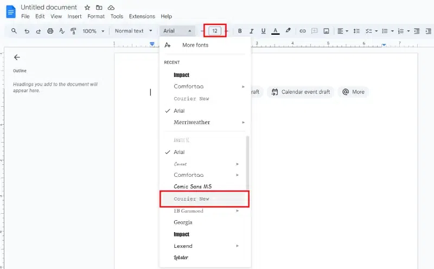The width and height of the screenshot is (434, 269).
Task: Open the Google Docs home icon
Action: (x=11, y=12)
